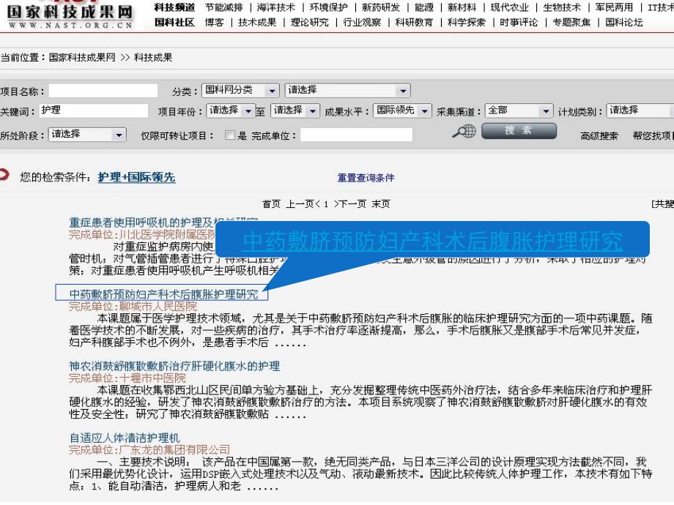The height and width of the screenshot is (505, 674).
Task: Click the 科技成果 breadcrumb text
Action: (x=153, y=58)
